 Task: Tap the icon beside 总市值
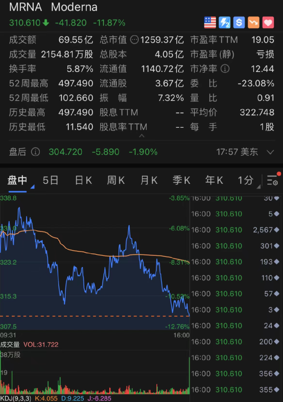(134, 40)
